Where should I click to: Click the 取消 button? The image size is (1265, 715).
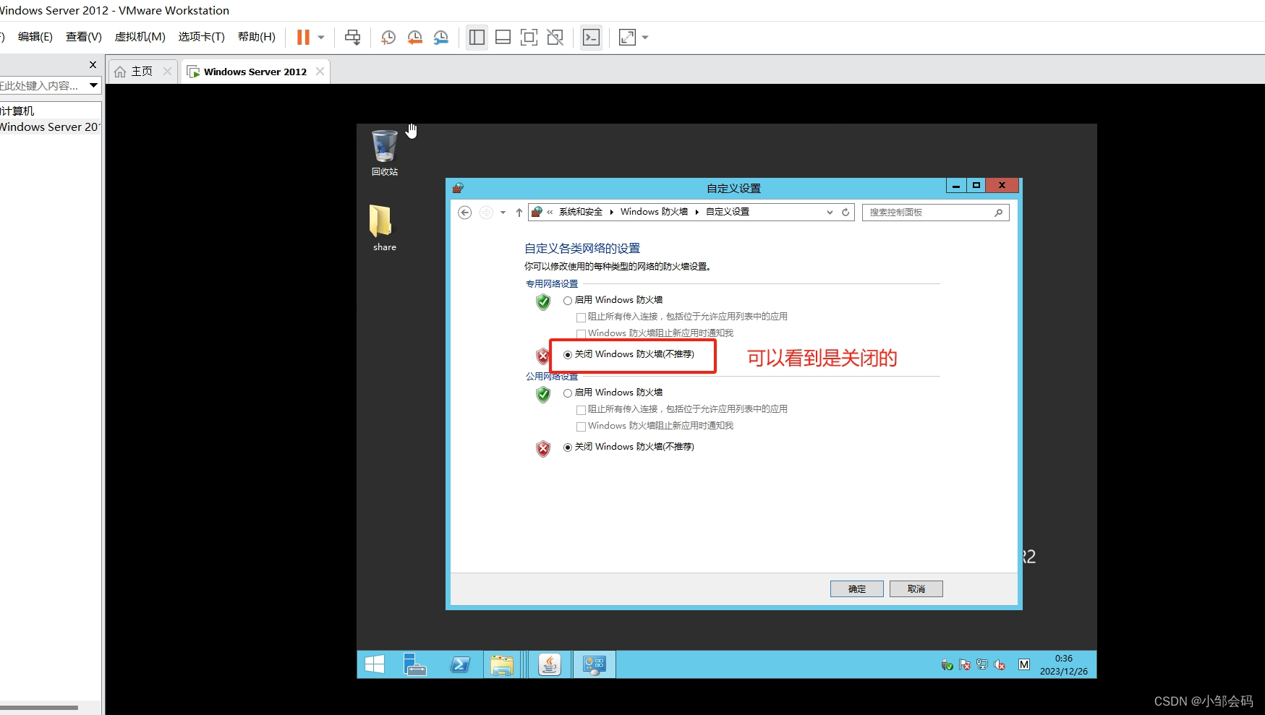916,589
